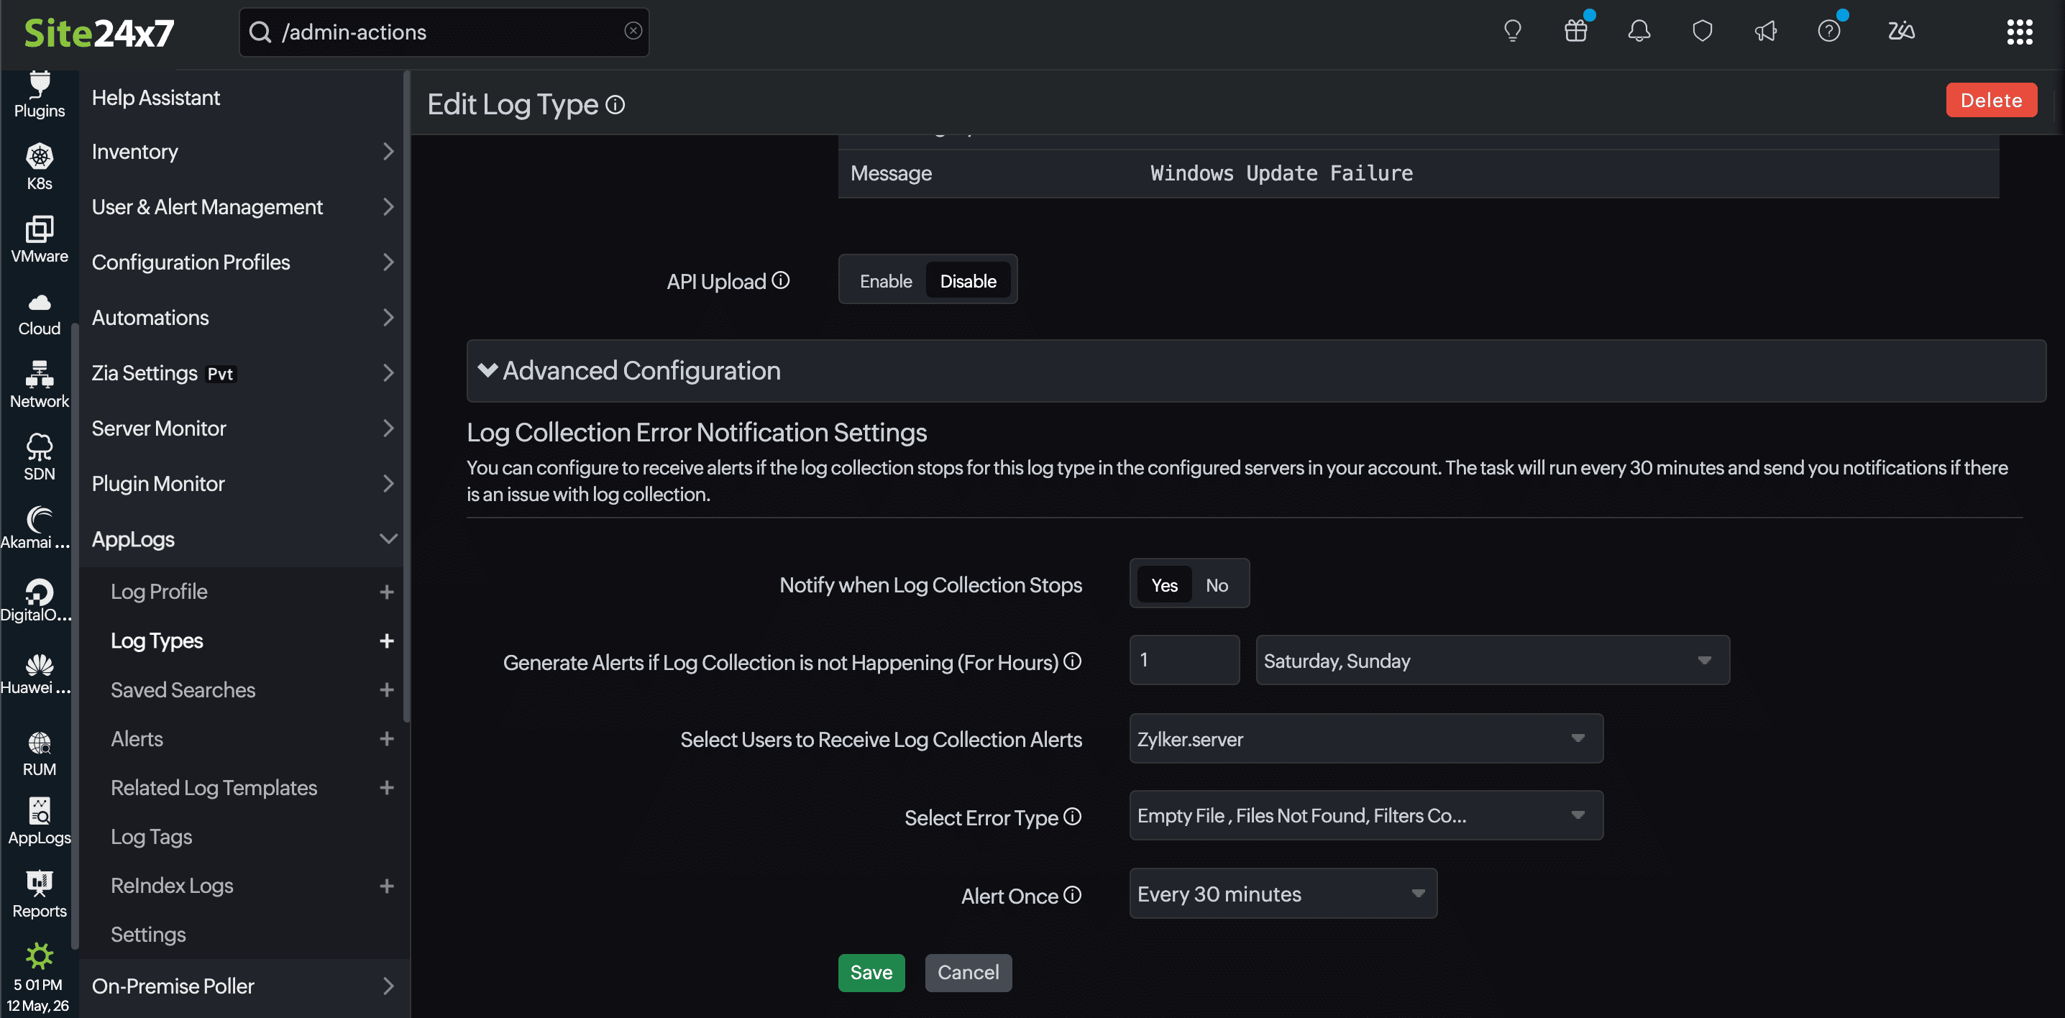Open the VMware sidebar icon
The image size is (2065, 1018).
[40, 239]
